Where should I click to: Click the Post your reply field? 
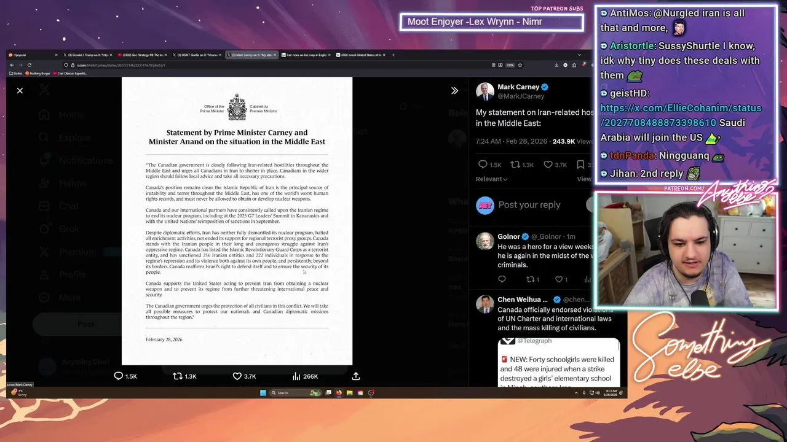pyautogui.click(x=529, y=205)
